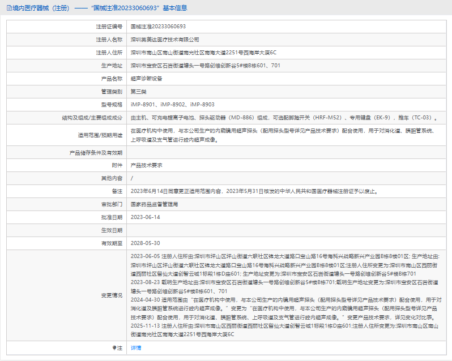Viewport: 452px width, 361px height.
Task: Click the 变更情况 row label
Action: 112,295
